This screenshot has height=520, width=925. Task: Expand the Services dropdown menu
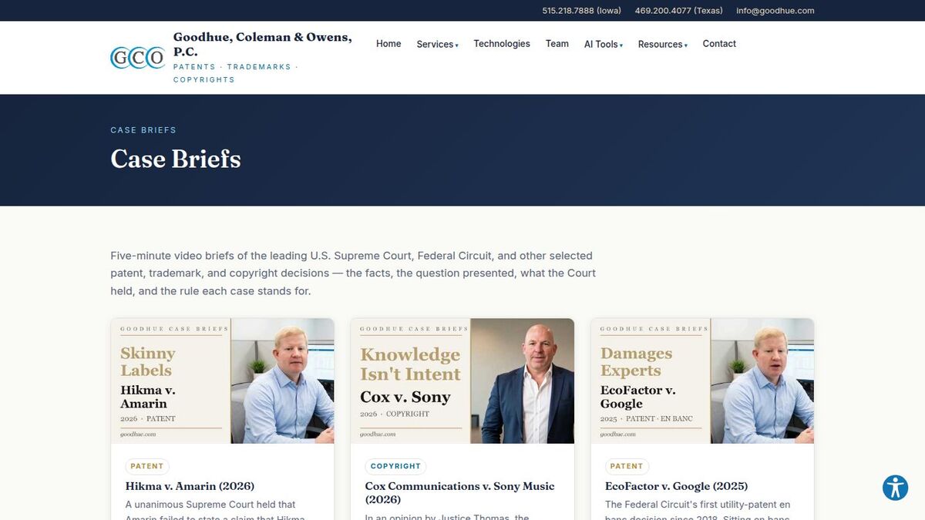437,44
